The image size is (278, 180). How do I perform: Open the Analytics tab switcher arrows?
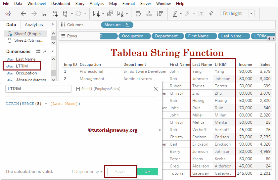53,24
